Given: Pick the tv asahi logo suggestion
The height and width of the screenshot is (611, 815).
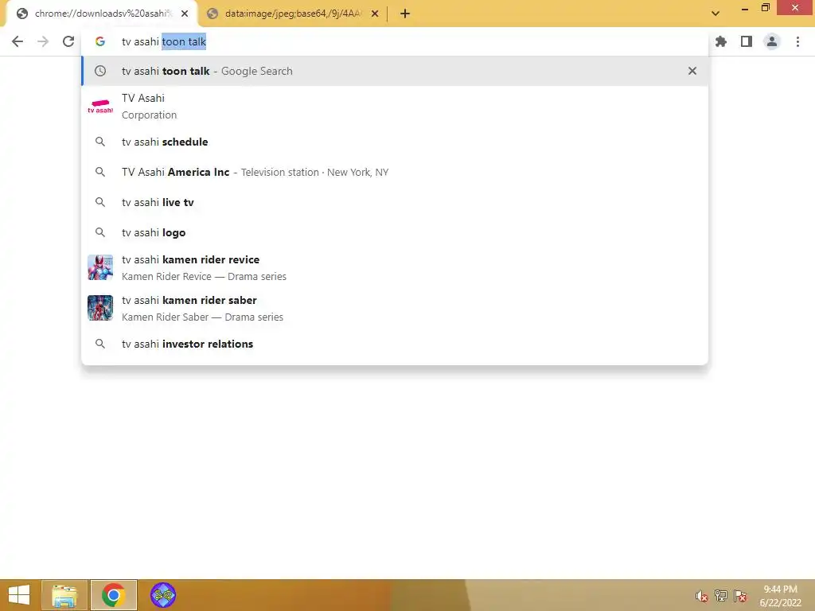Looking at the screenshot, I should pos(395,232).
